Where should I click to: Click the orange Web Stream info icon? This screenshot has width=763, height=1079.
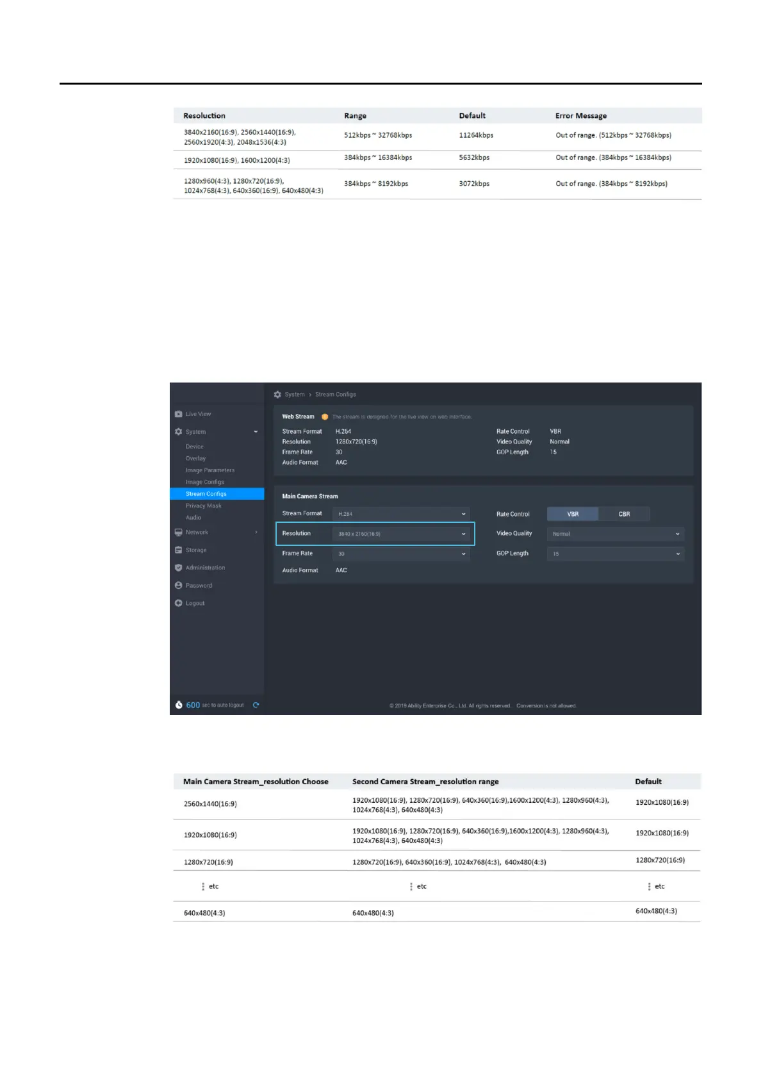pyautogui.click(x=325, y=416)
